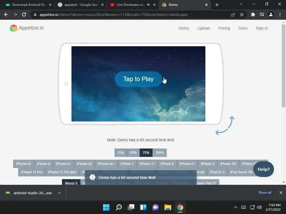Expand the android-studio download options arrow
Image resolution: width=286 pixels, height=214 pixels.
pos(59,193)
